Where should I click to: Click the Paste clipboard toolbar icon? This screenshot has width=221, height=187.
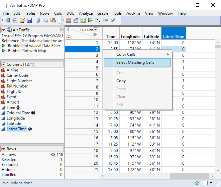[x=53, y=20]
